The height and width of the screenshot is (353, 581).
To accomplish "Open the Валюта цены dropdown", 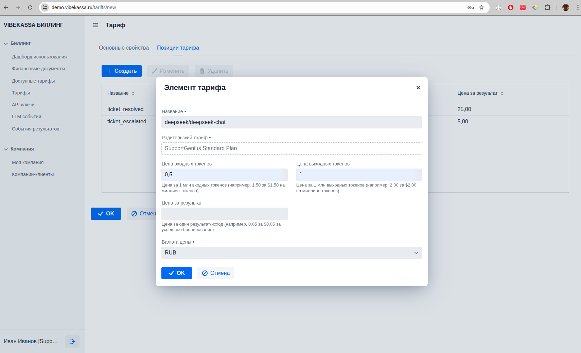I will pyautogui.click(x=292, y=253).
